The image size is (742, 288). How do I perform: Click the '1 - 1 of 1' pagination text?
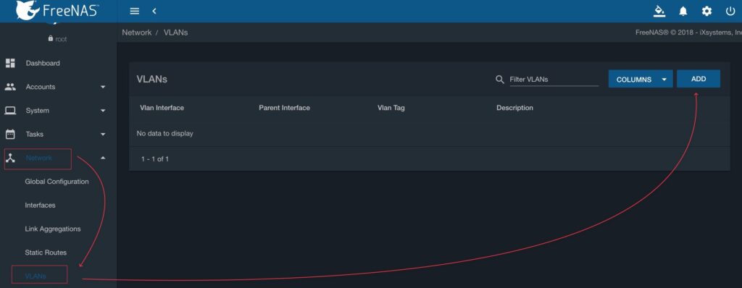tap(155, 159)
